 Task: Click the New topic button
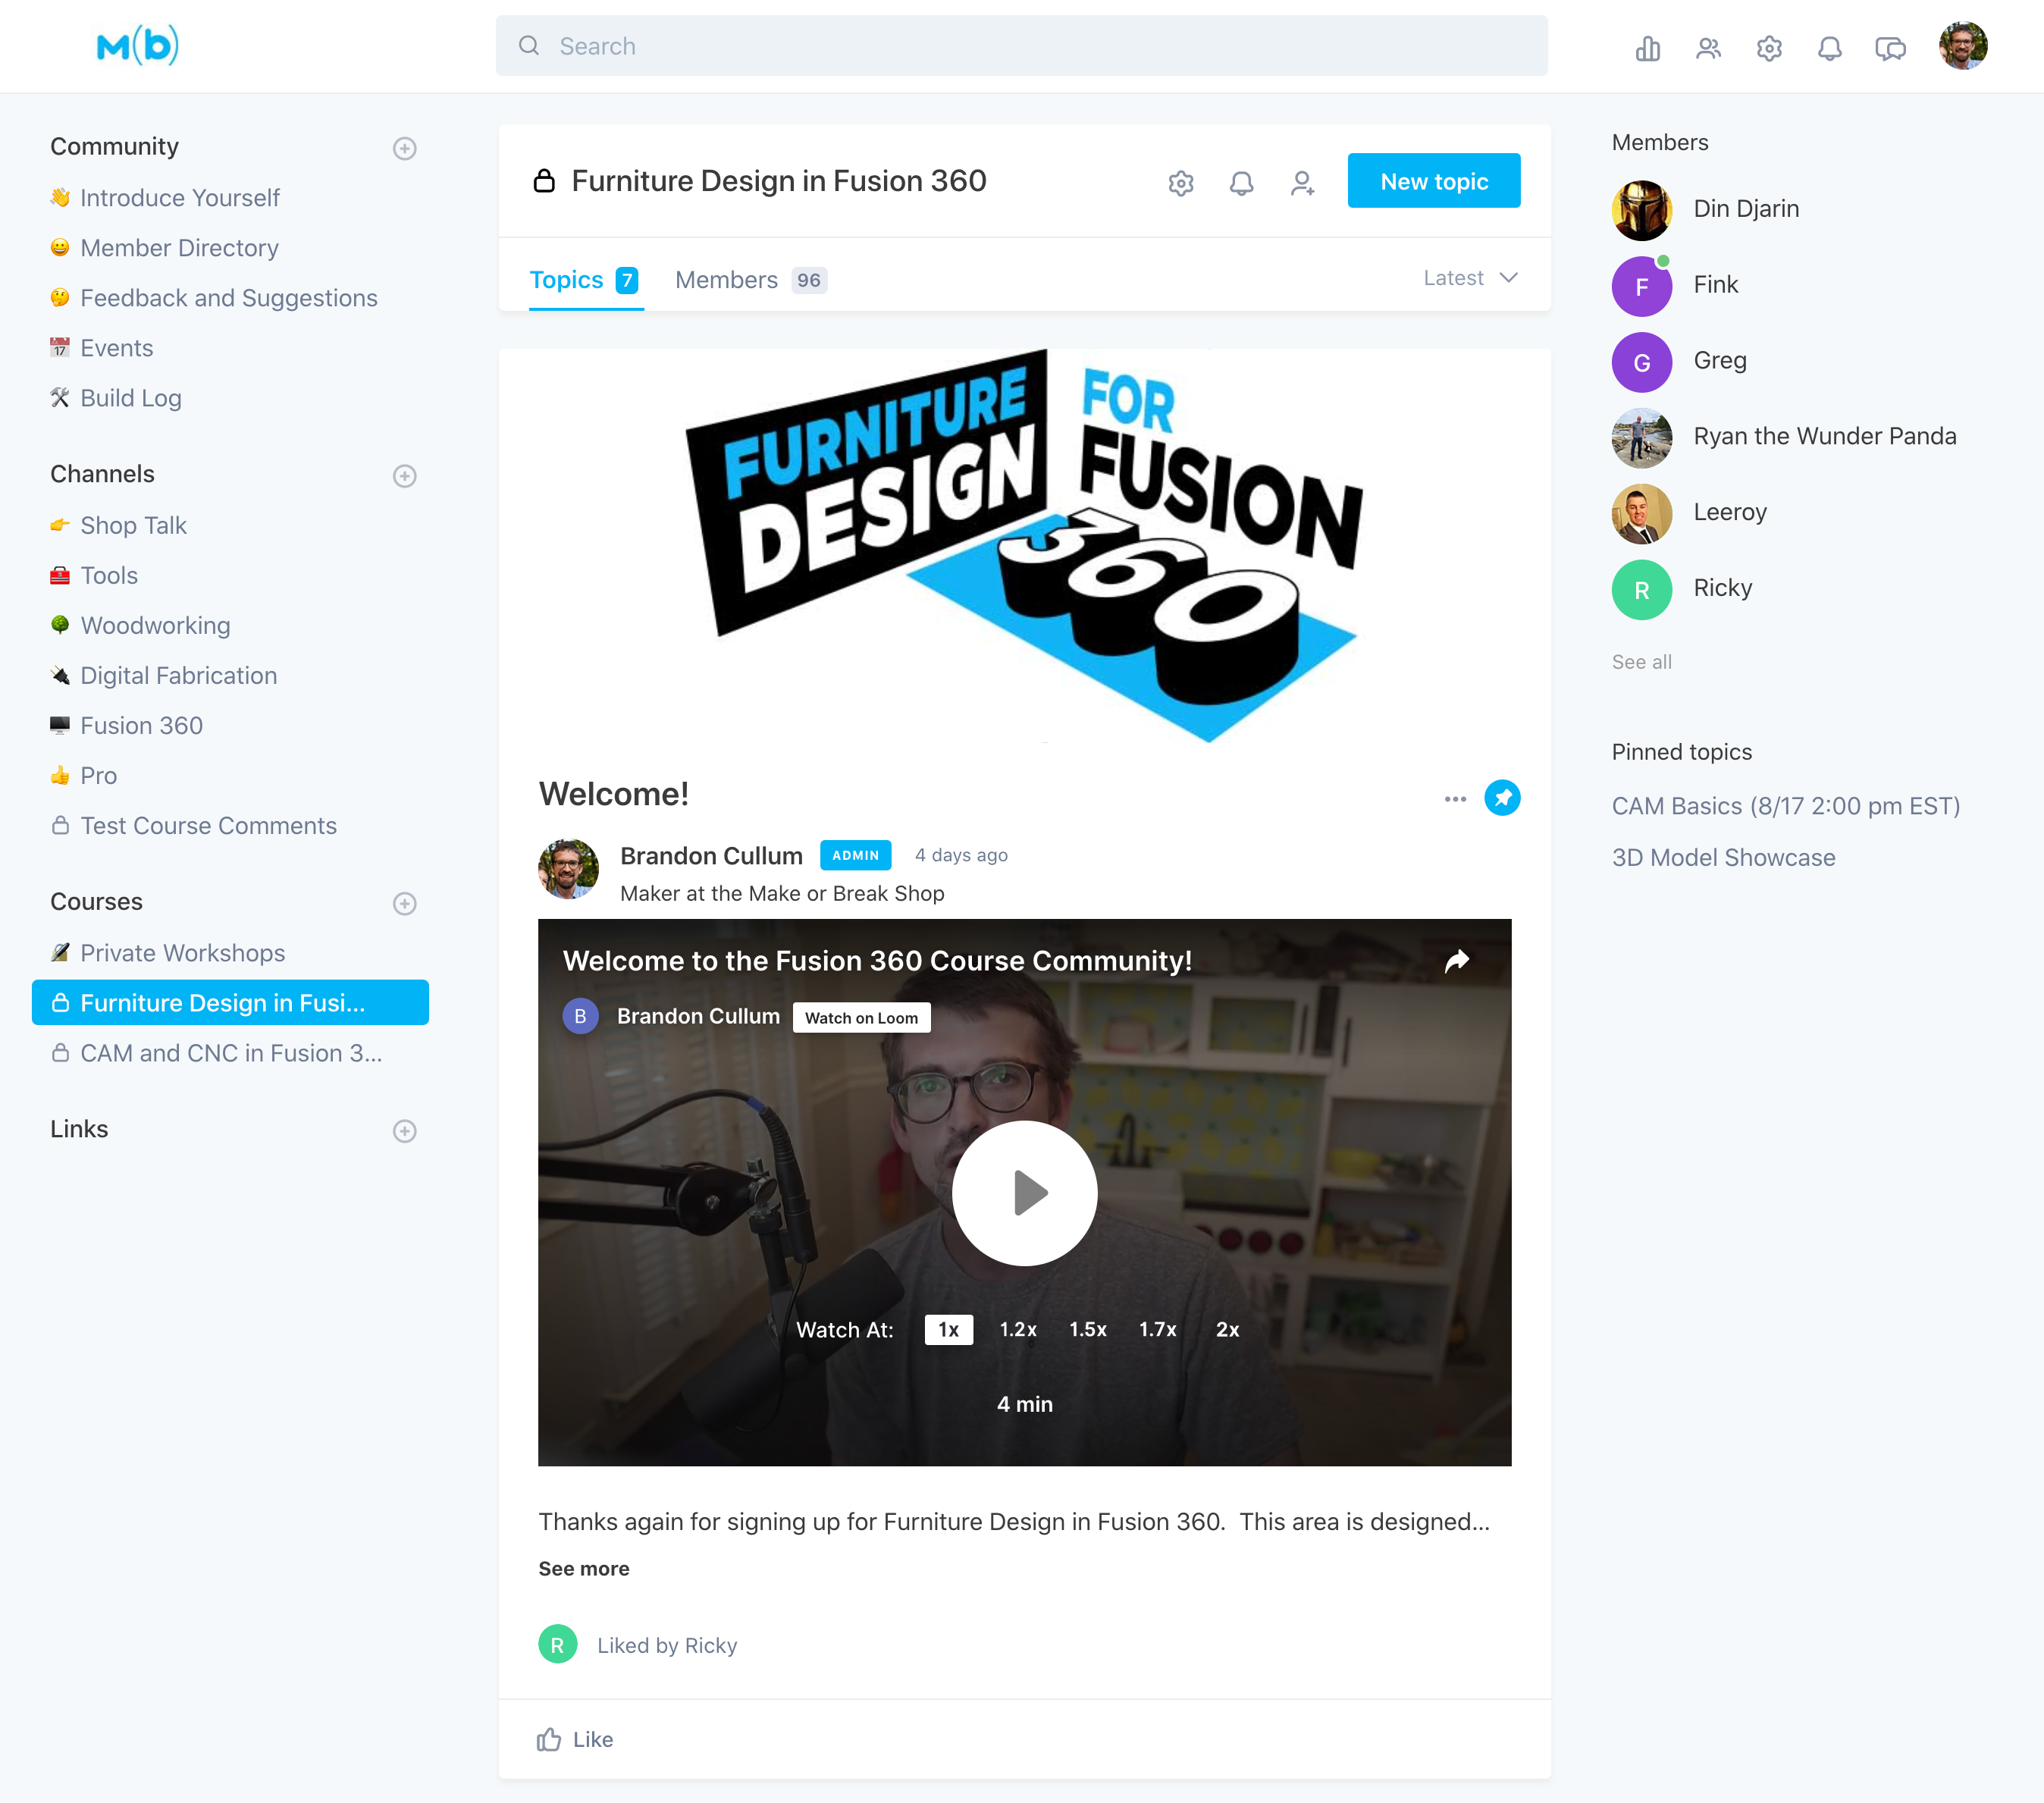(1433, 181)
